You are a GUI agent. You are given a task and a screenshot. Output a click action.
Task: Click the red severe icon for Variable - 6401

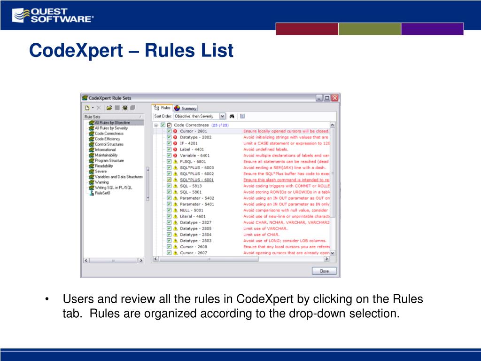pyautogui.click(x=175, y=156)
